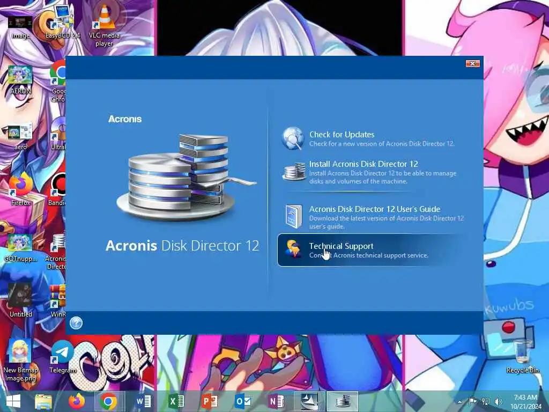Select the AERON desktop icon
The image size is (549, 412).
(x=20, y=79)
